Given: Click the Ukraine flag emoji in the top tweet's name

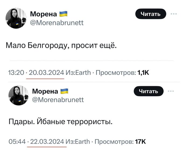Looking at the screenshot, I should pos(63,14).
